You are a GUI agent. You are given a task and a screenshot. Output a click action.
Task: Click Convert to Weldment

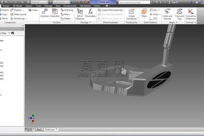[191, 14]
